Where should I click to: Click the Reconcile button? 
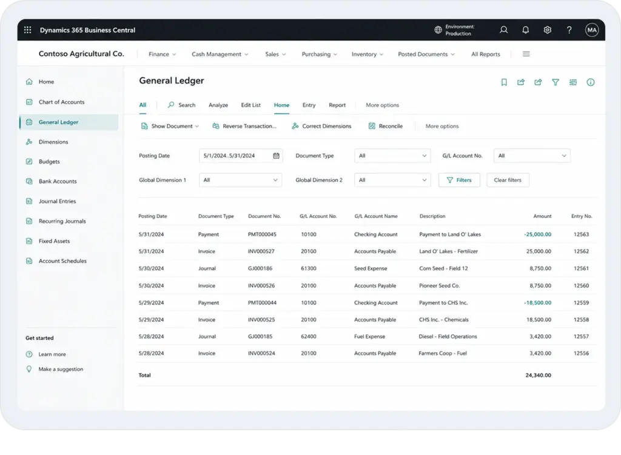(x=385, y=126)
